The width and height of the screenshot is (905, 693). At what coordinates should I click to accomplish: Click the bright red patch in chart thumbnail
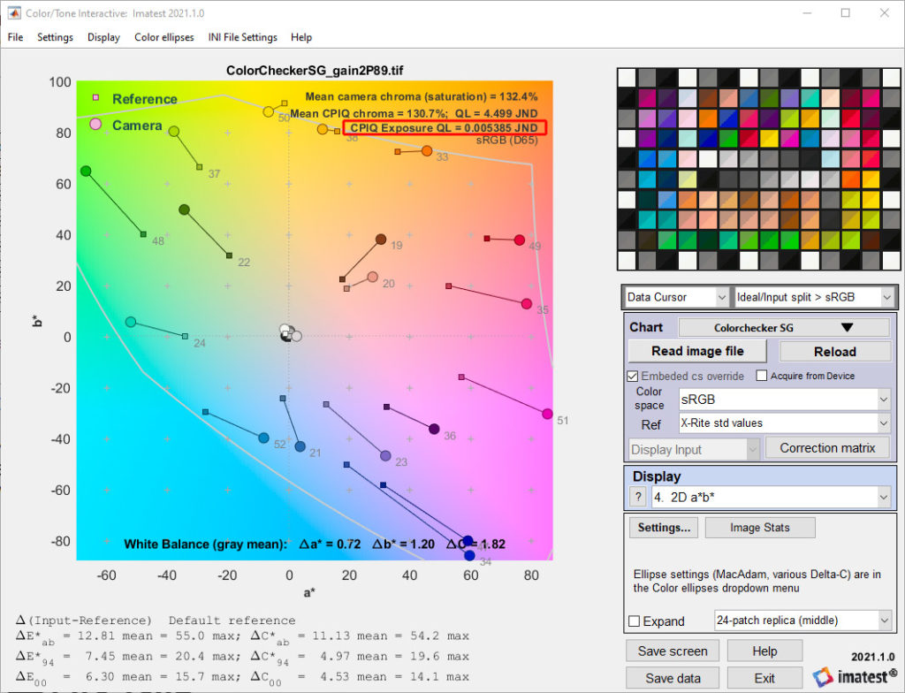(851, 118)
